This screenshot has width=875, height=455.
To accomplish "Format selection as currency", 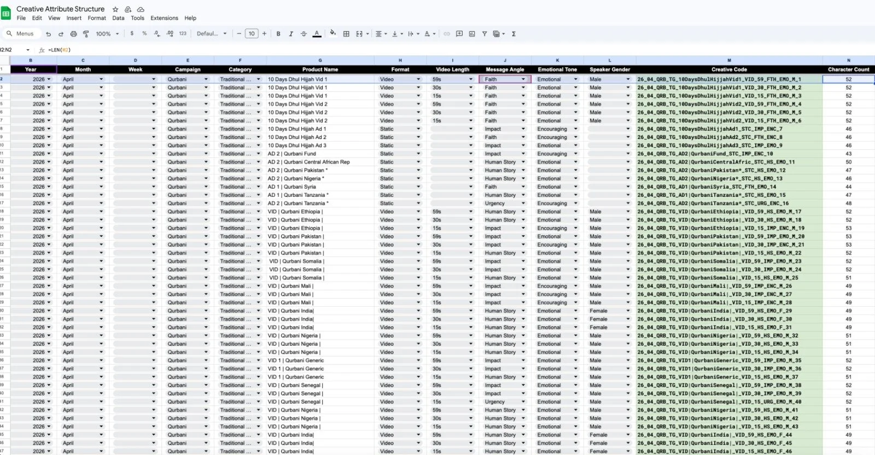I will 132,33.
